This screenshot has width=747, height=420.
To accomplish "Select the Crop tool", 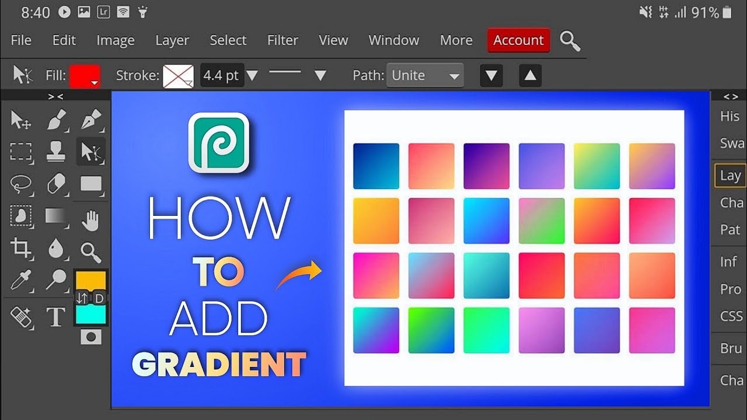I will tap(21, 249).
